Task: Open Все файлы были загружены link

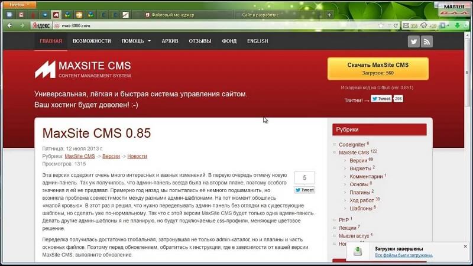Action: [x=404, y=255]
